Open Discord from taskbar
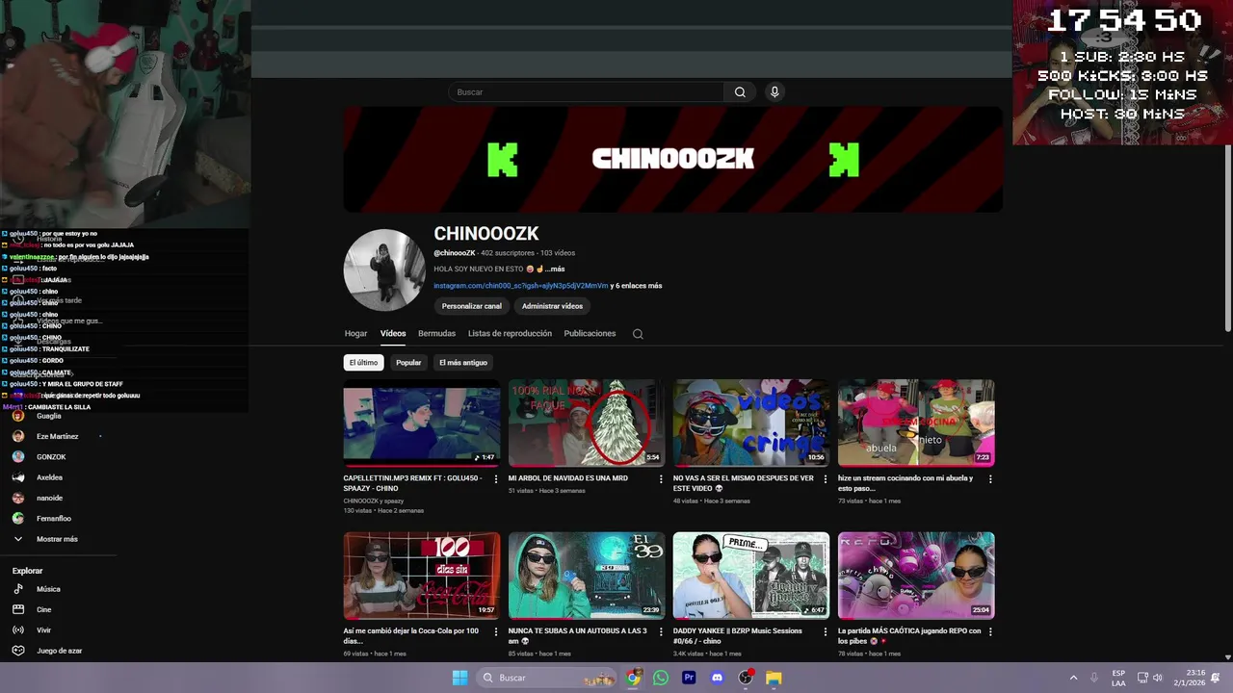This screenshot has height=693, width=1233. tap(717, 678)
